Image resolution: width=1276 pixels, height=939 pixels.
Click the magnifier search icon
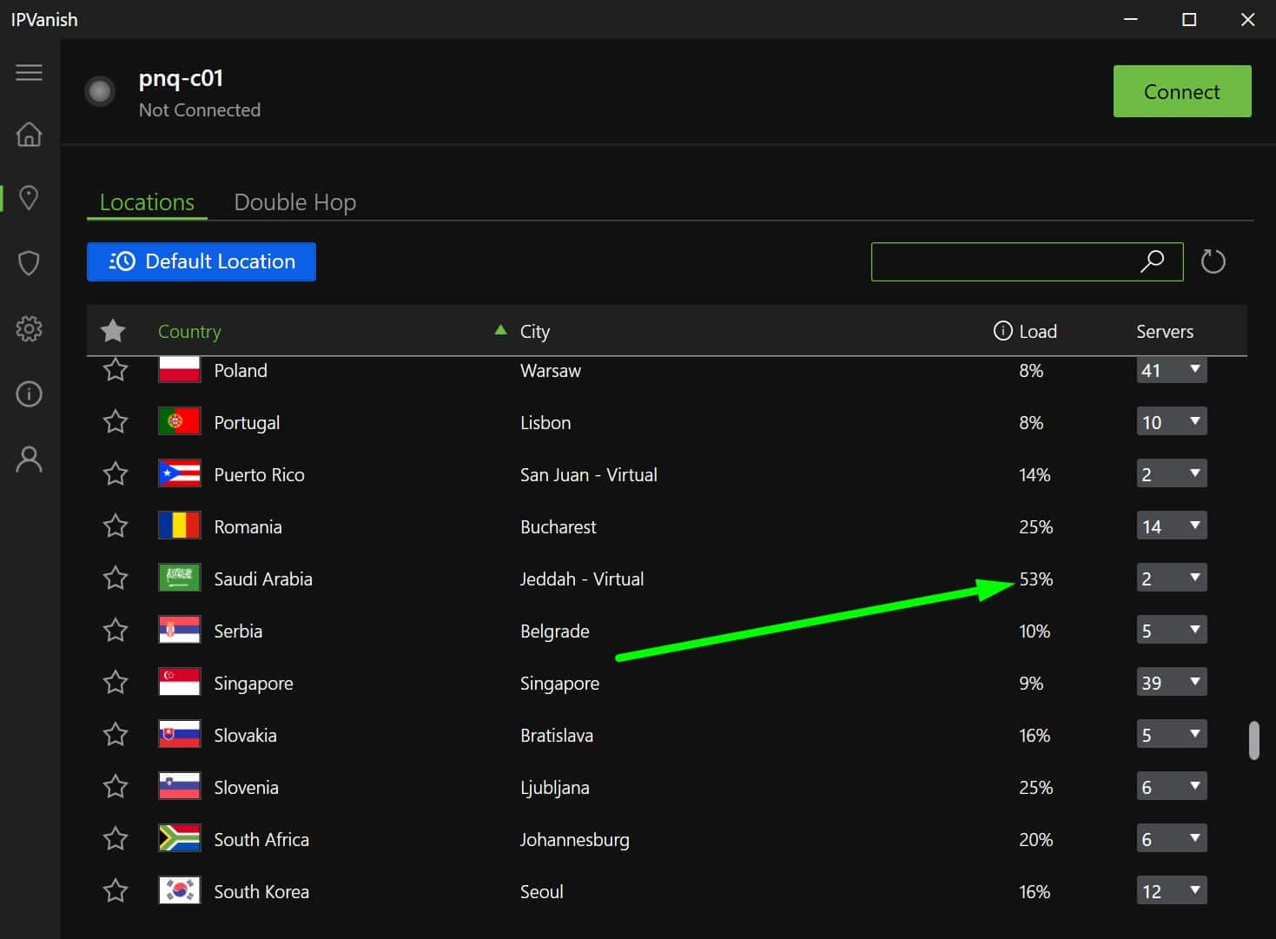coord(1152,261)
